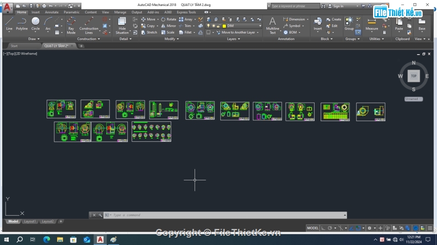The image size is (437, 245).
Task: Open the Symbol dropdown arrow
Action: (x=303, y=26)
